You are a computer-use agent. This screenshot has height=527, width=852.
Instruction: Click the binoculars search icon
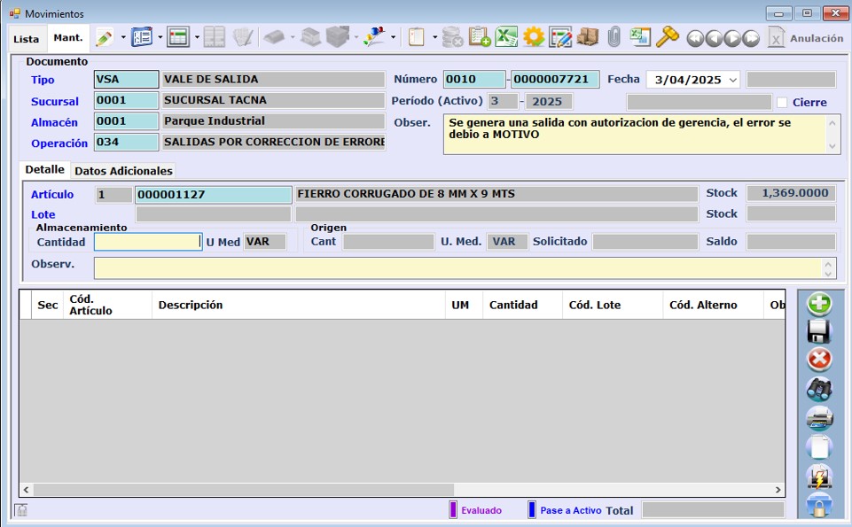click(x=818, y=389)
